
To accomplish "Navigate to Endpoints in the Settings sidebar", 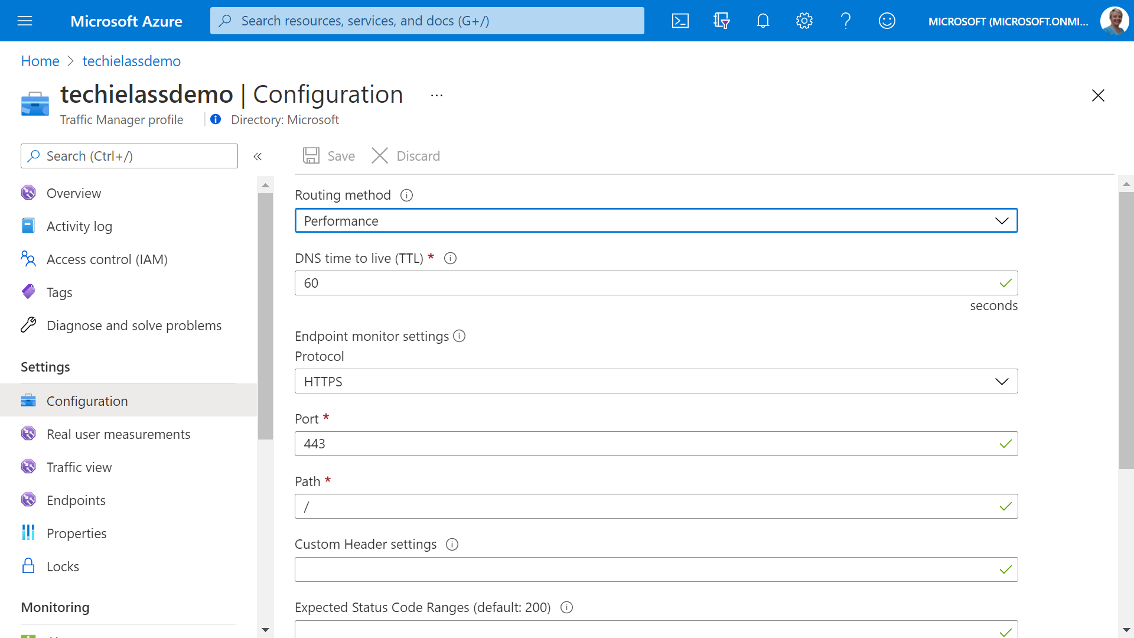I will (76, 500).
